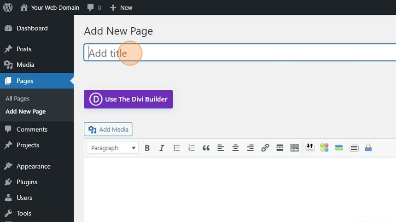Click the tabs lines shortcode icon
Screen dimensions: 396x222
click(x=354, y=147)
